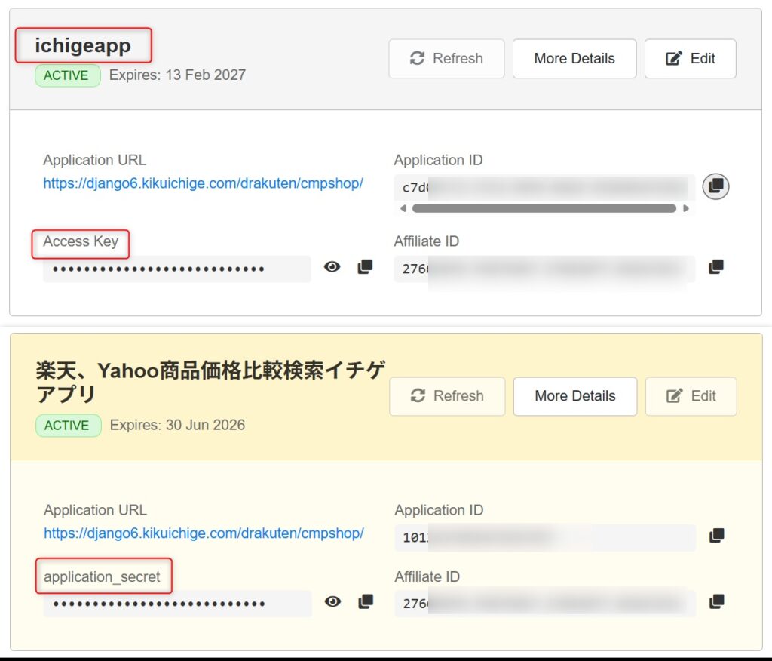The height and width of the screenshot is (661, 772).
Task: Copy Application ID in yellow card
Action: pos(716,536)
